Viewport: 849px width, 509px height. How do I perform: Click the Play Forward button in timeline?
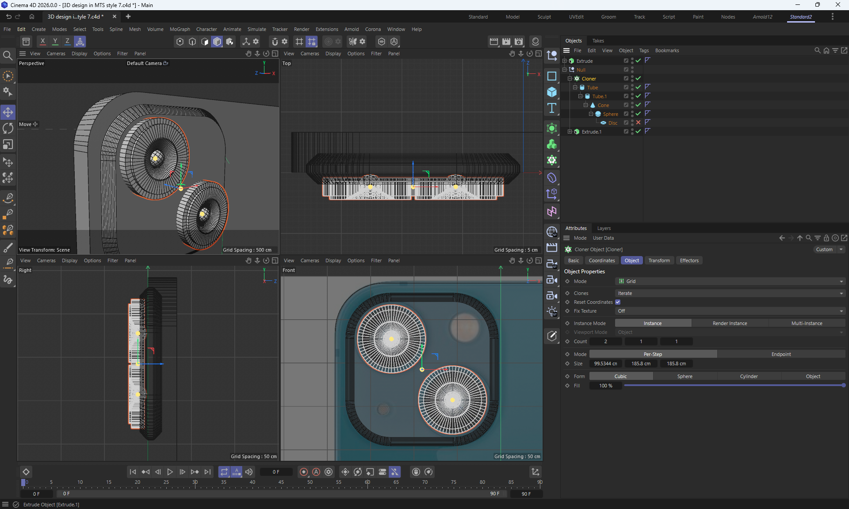pyautogui.click(x=170, y=472)
